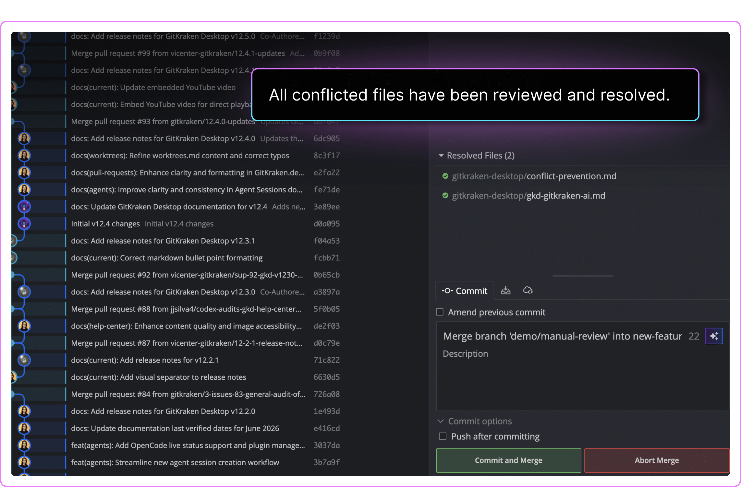Select commit 'Merge pull request #88' row
This screenshot has height=487, width=741.
(x=186, y=309)
